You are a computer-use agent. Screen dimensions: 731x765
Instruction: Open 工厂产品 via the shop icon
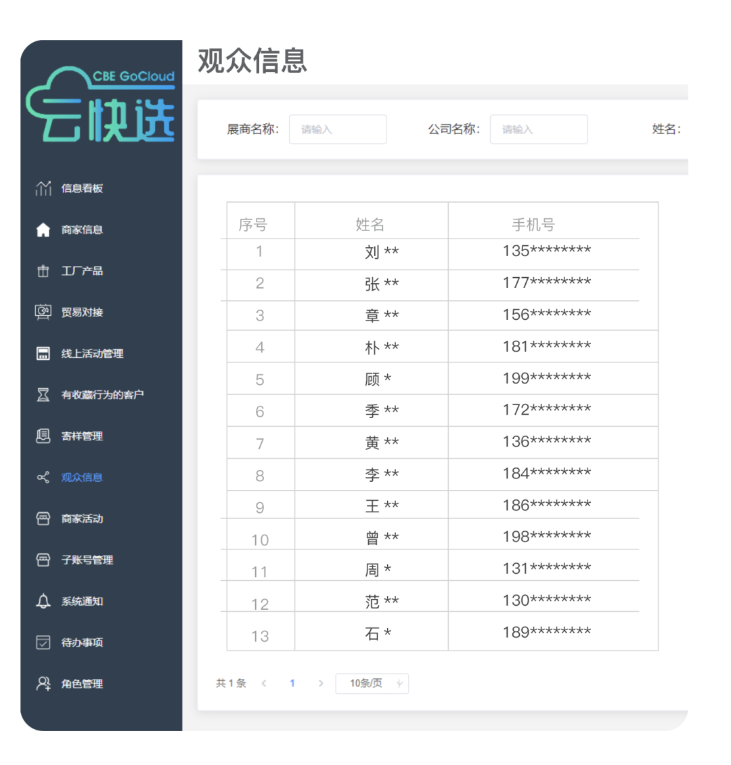[x=44, y=271]
